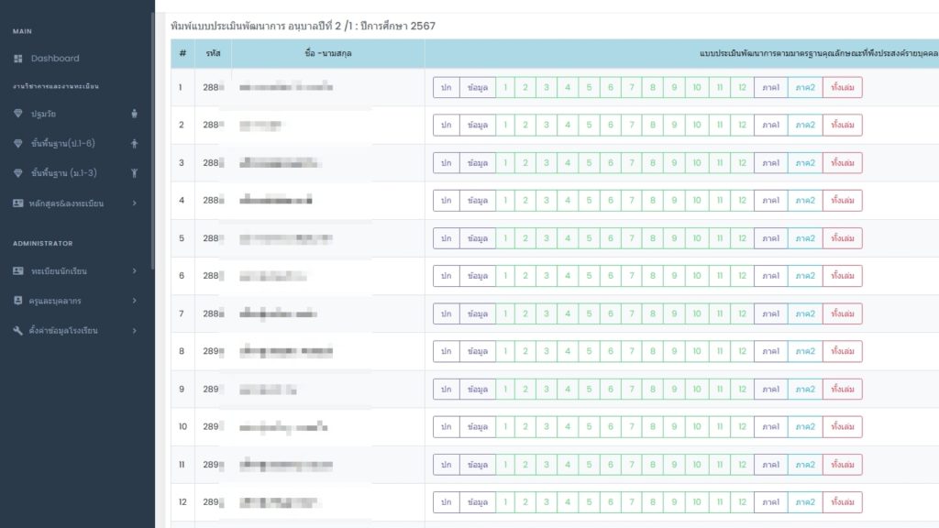Image resolution: width=939 pixels, height=528 pixels.
Task: Open the Dashboard menu item
Action: pyautogui.click(x=55, y=59)
